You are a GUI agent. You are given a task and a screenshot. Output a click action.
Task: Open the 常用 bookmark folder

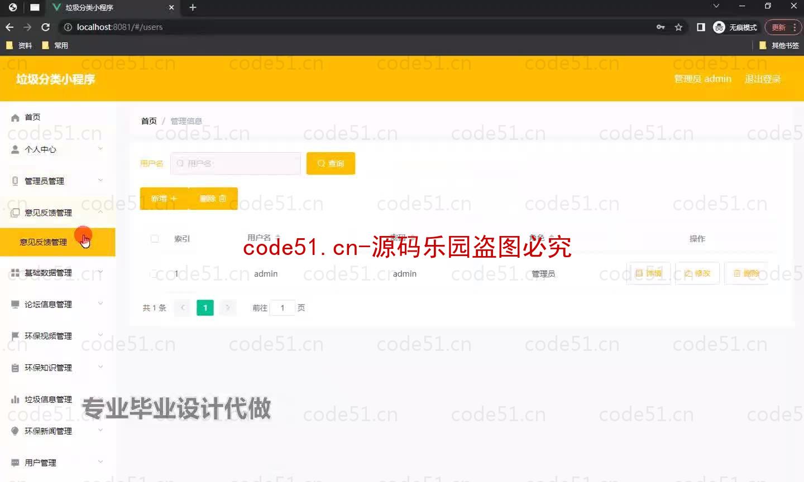(x=55, y=45)
